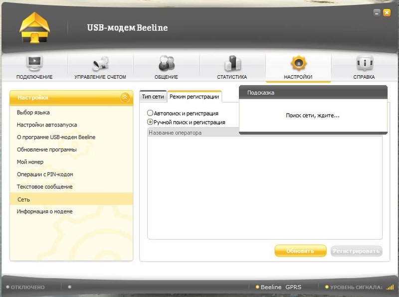This screenshot has width=399, height=297.
Task: Click the Регистрировать button
Action: (x=356, y=251)
